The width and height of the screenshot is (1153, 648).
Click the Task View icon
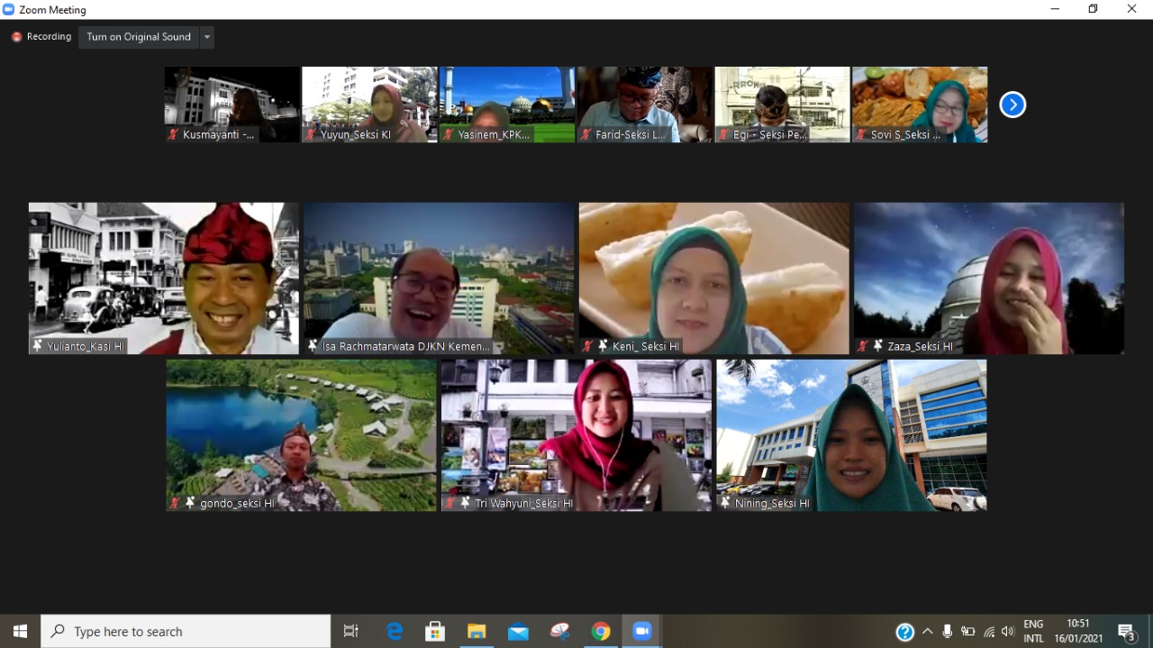[351, 632]
